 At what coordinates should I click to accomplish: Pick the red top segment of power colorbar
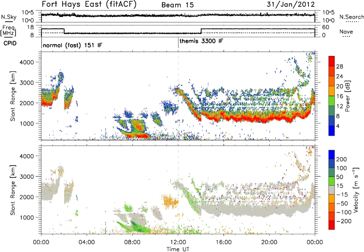332,61
